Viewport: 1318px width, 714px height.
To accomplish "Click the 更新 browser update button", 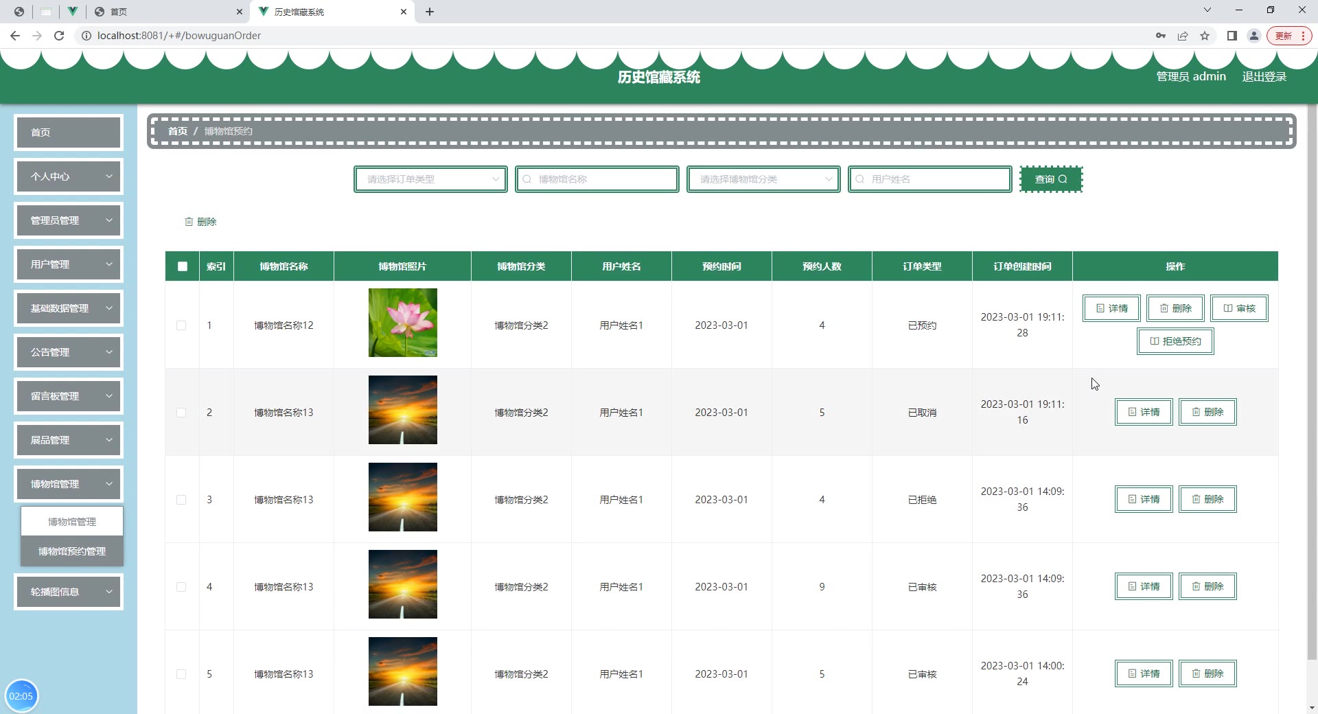I will [x=1284, y=36].
